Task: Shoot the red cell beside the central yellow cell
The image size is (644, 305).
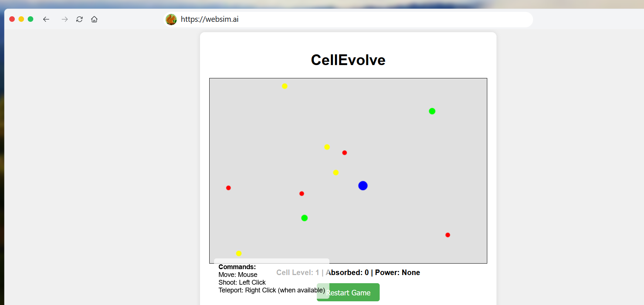Action: point(345,153)
